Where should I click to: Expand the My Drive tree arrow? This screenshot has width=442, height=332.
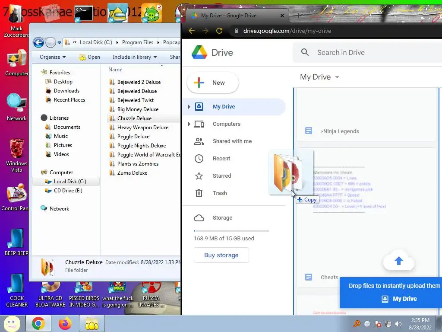click(189, 107)
